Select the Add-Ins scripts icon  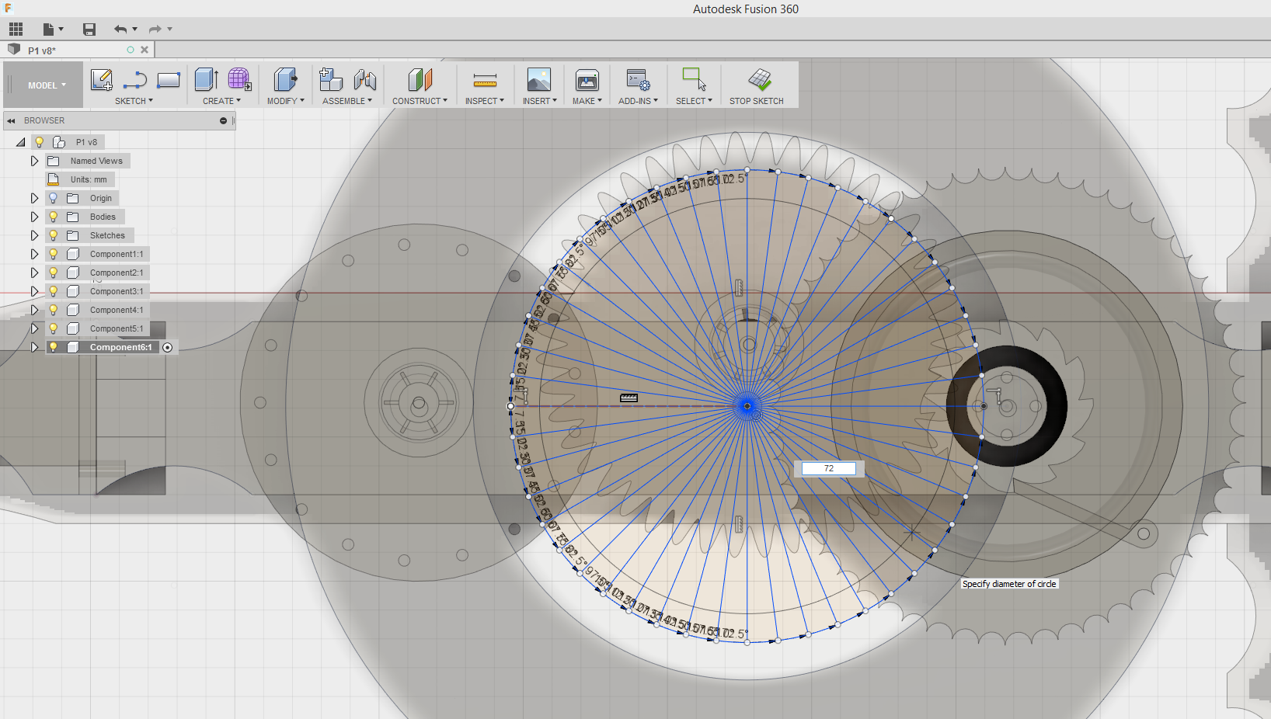point(638,79)
